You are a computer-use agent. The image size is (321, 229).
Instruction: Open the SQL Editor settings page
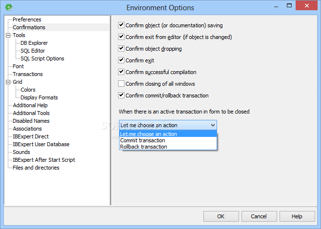(x=33, y=51)
